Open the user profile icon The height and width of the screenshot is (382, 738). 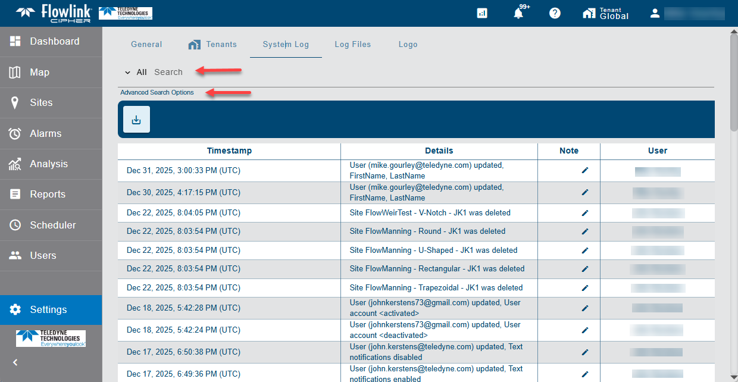click(x=655, y=13)
